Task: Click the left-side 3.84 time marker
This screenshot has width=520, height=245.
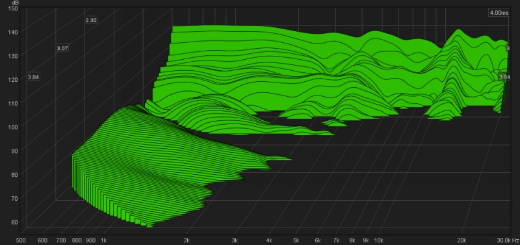Action: (34, 77)
